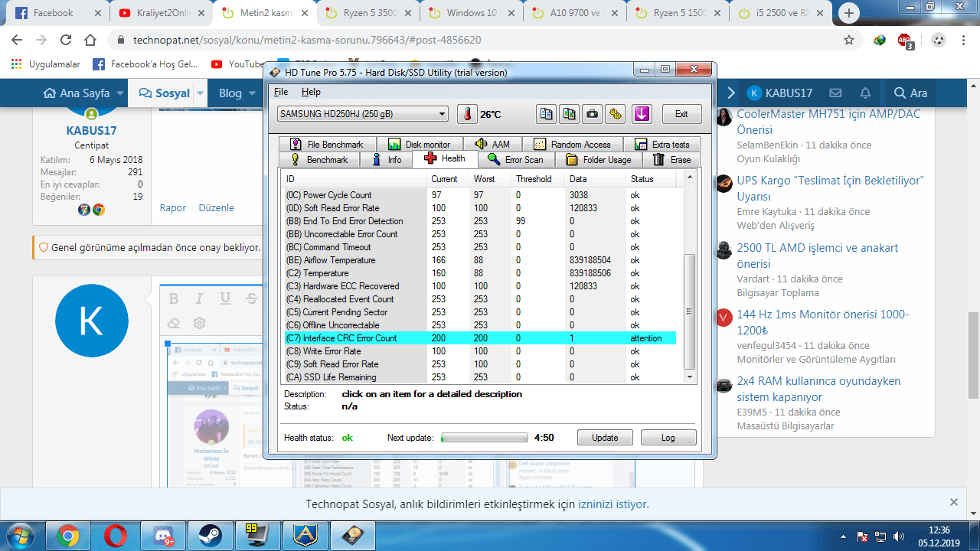This screenshot has width=980, height=551.
Task: Open the KABUS17 account menu link
Action: [779, 93]
